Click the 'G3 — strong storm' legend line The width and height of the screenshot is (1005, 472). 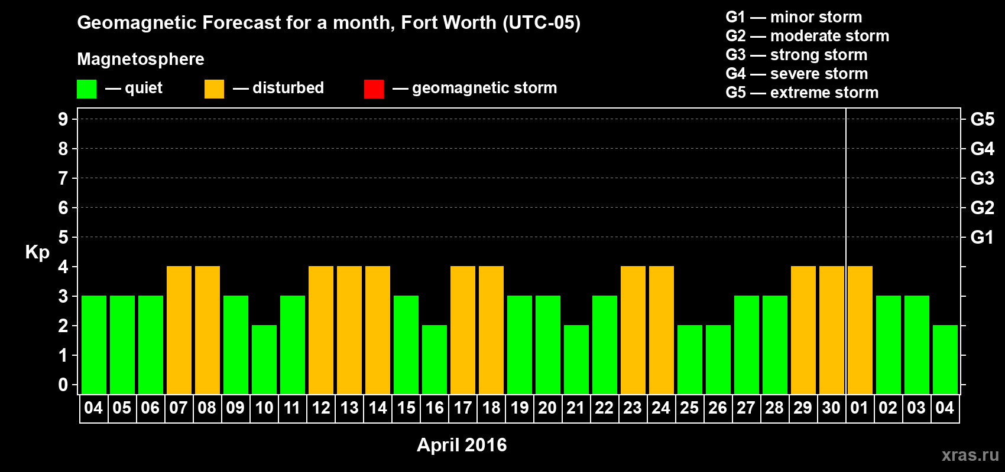(x=796, y=55)
